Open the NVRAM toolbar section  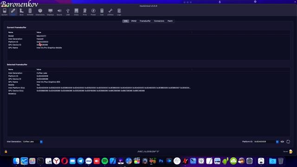30,12
